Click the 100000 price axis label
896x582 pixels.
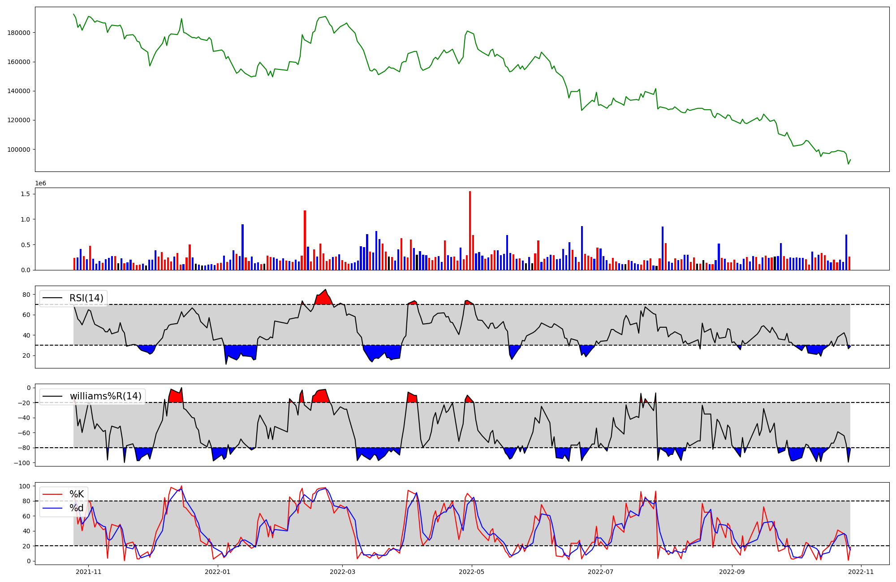click(19, 150)
